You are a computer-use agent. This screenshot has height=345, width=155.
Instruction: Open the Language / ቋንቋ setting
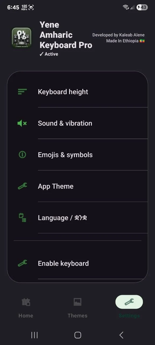(77, 218)
